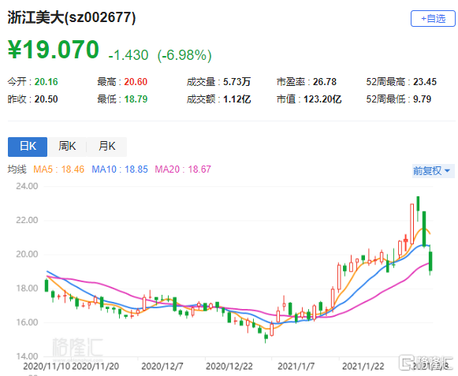Switch to the 月K tab

pos(107,147)
